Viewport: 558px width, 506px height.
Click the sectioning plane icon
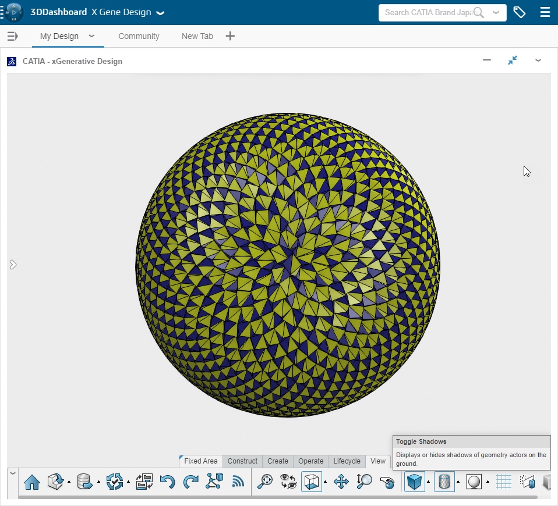coord(527,482)
